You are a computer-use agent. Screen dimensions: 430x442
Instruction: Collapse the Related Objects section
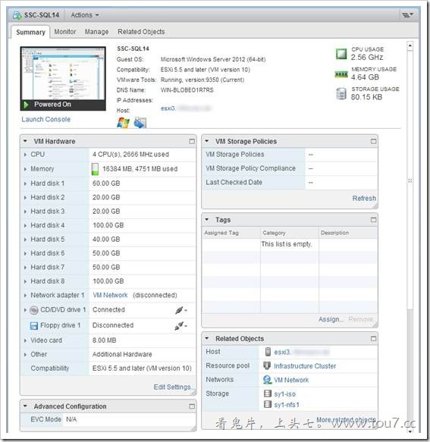point(207,338)
